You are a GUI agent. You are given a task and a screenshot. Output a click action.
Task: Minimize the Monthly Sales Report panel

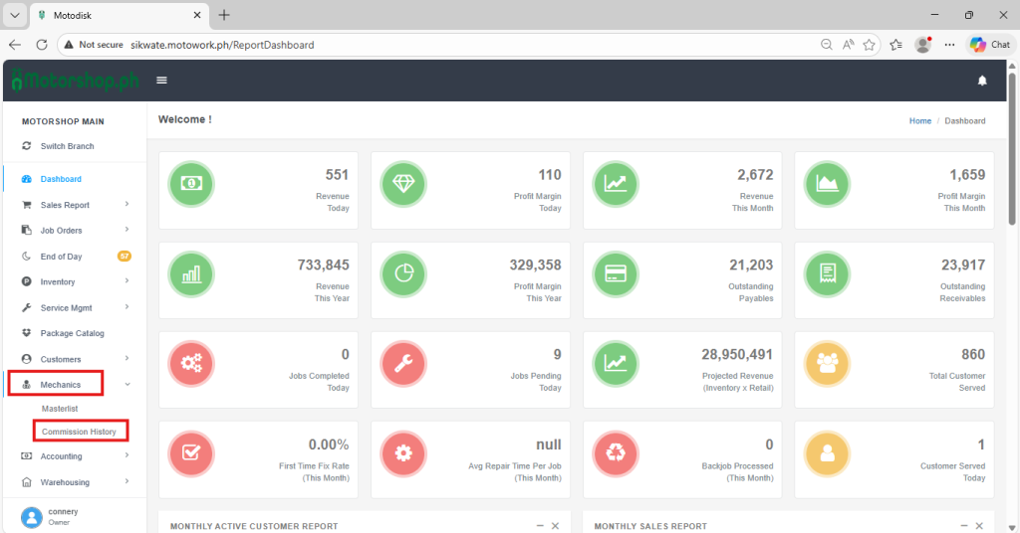(963, 525)
